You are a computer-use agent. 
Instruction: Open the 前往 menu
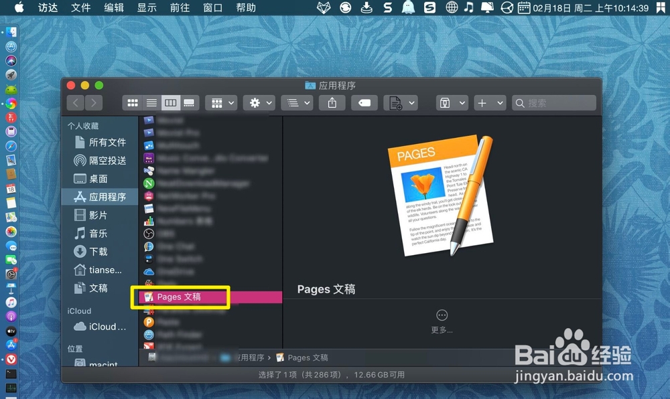pos(180,7)
